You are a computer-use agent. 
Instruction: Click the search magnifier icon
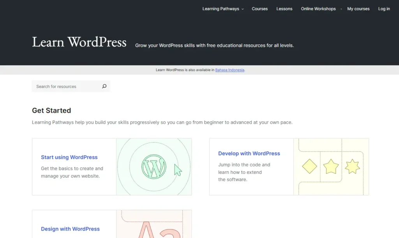pyautogui.click(x=104, y=86)
